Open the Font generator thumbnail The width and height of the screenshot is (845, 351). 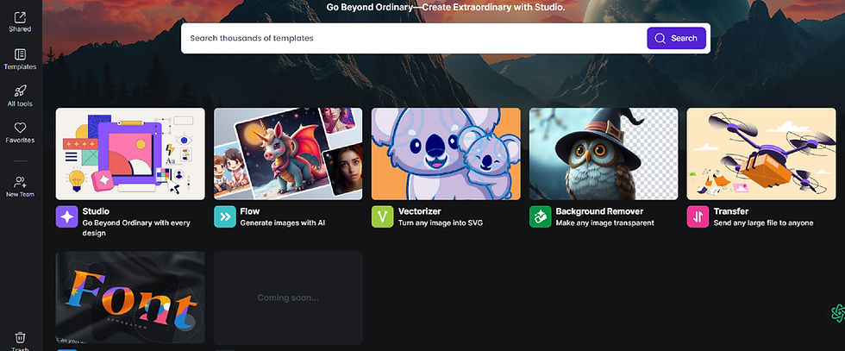[x=130, y=297]
